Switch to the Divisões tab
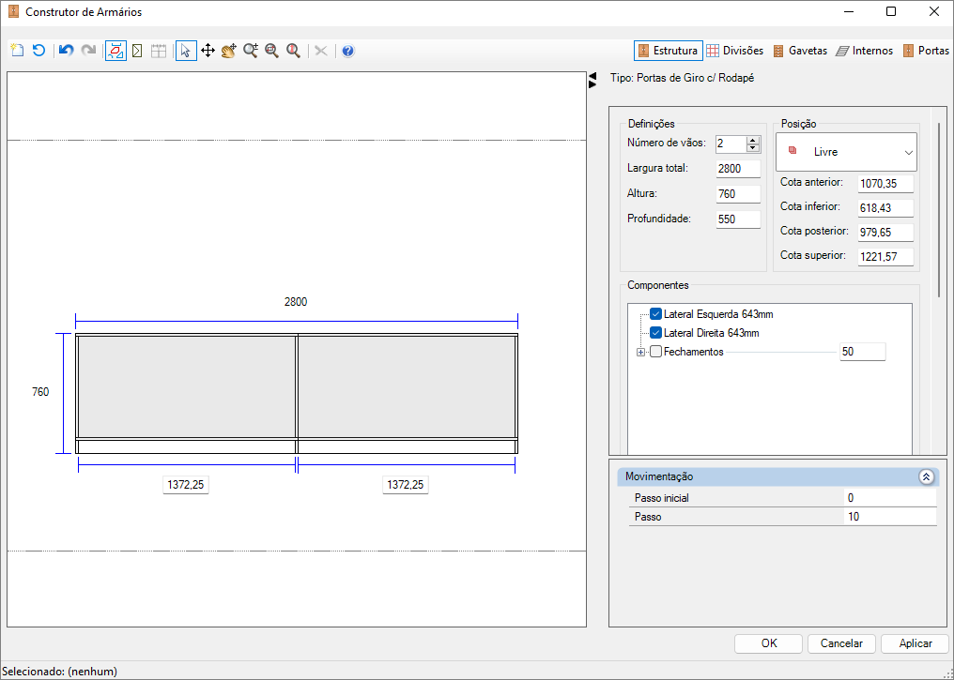Screen dimensions: 954x680 [x=735, y=51]
